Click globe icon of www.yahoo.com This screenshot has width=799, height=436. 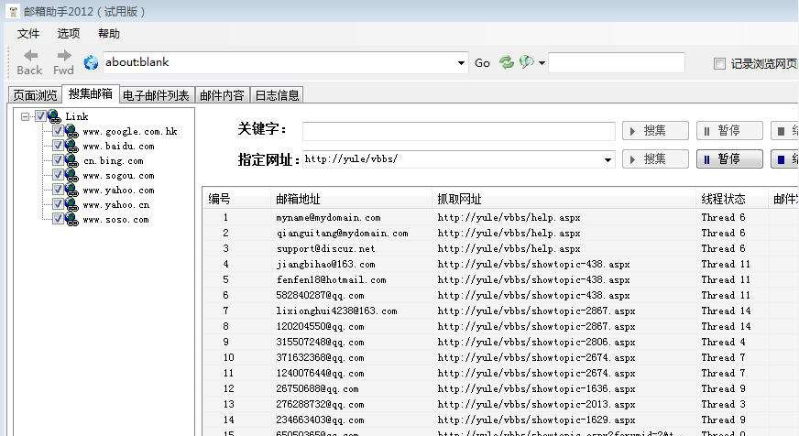point(71,191)
